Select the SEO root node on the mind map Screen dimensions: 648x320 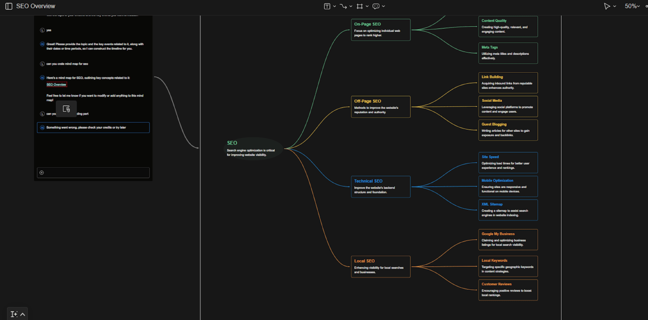252,148
